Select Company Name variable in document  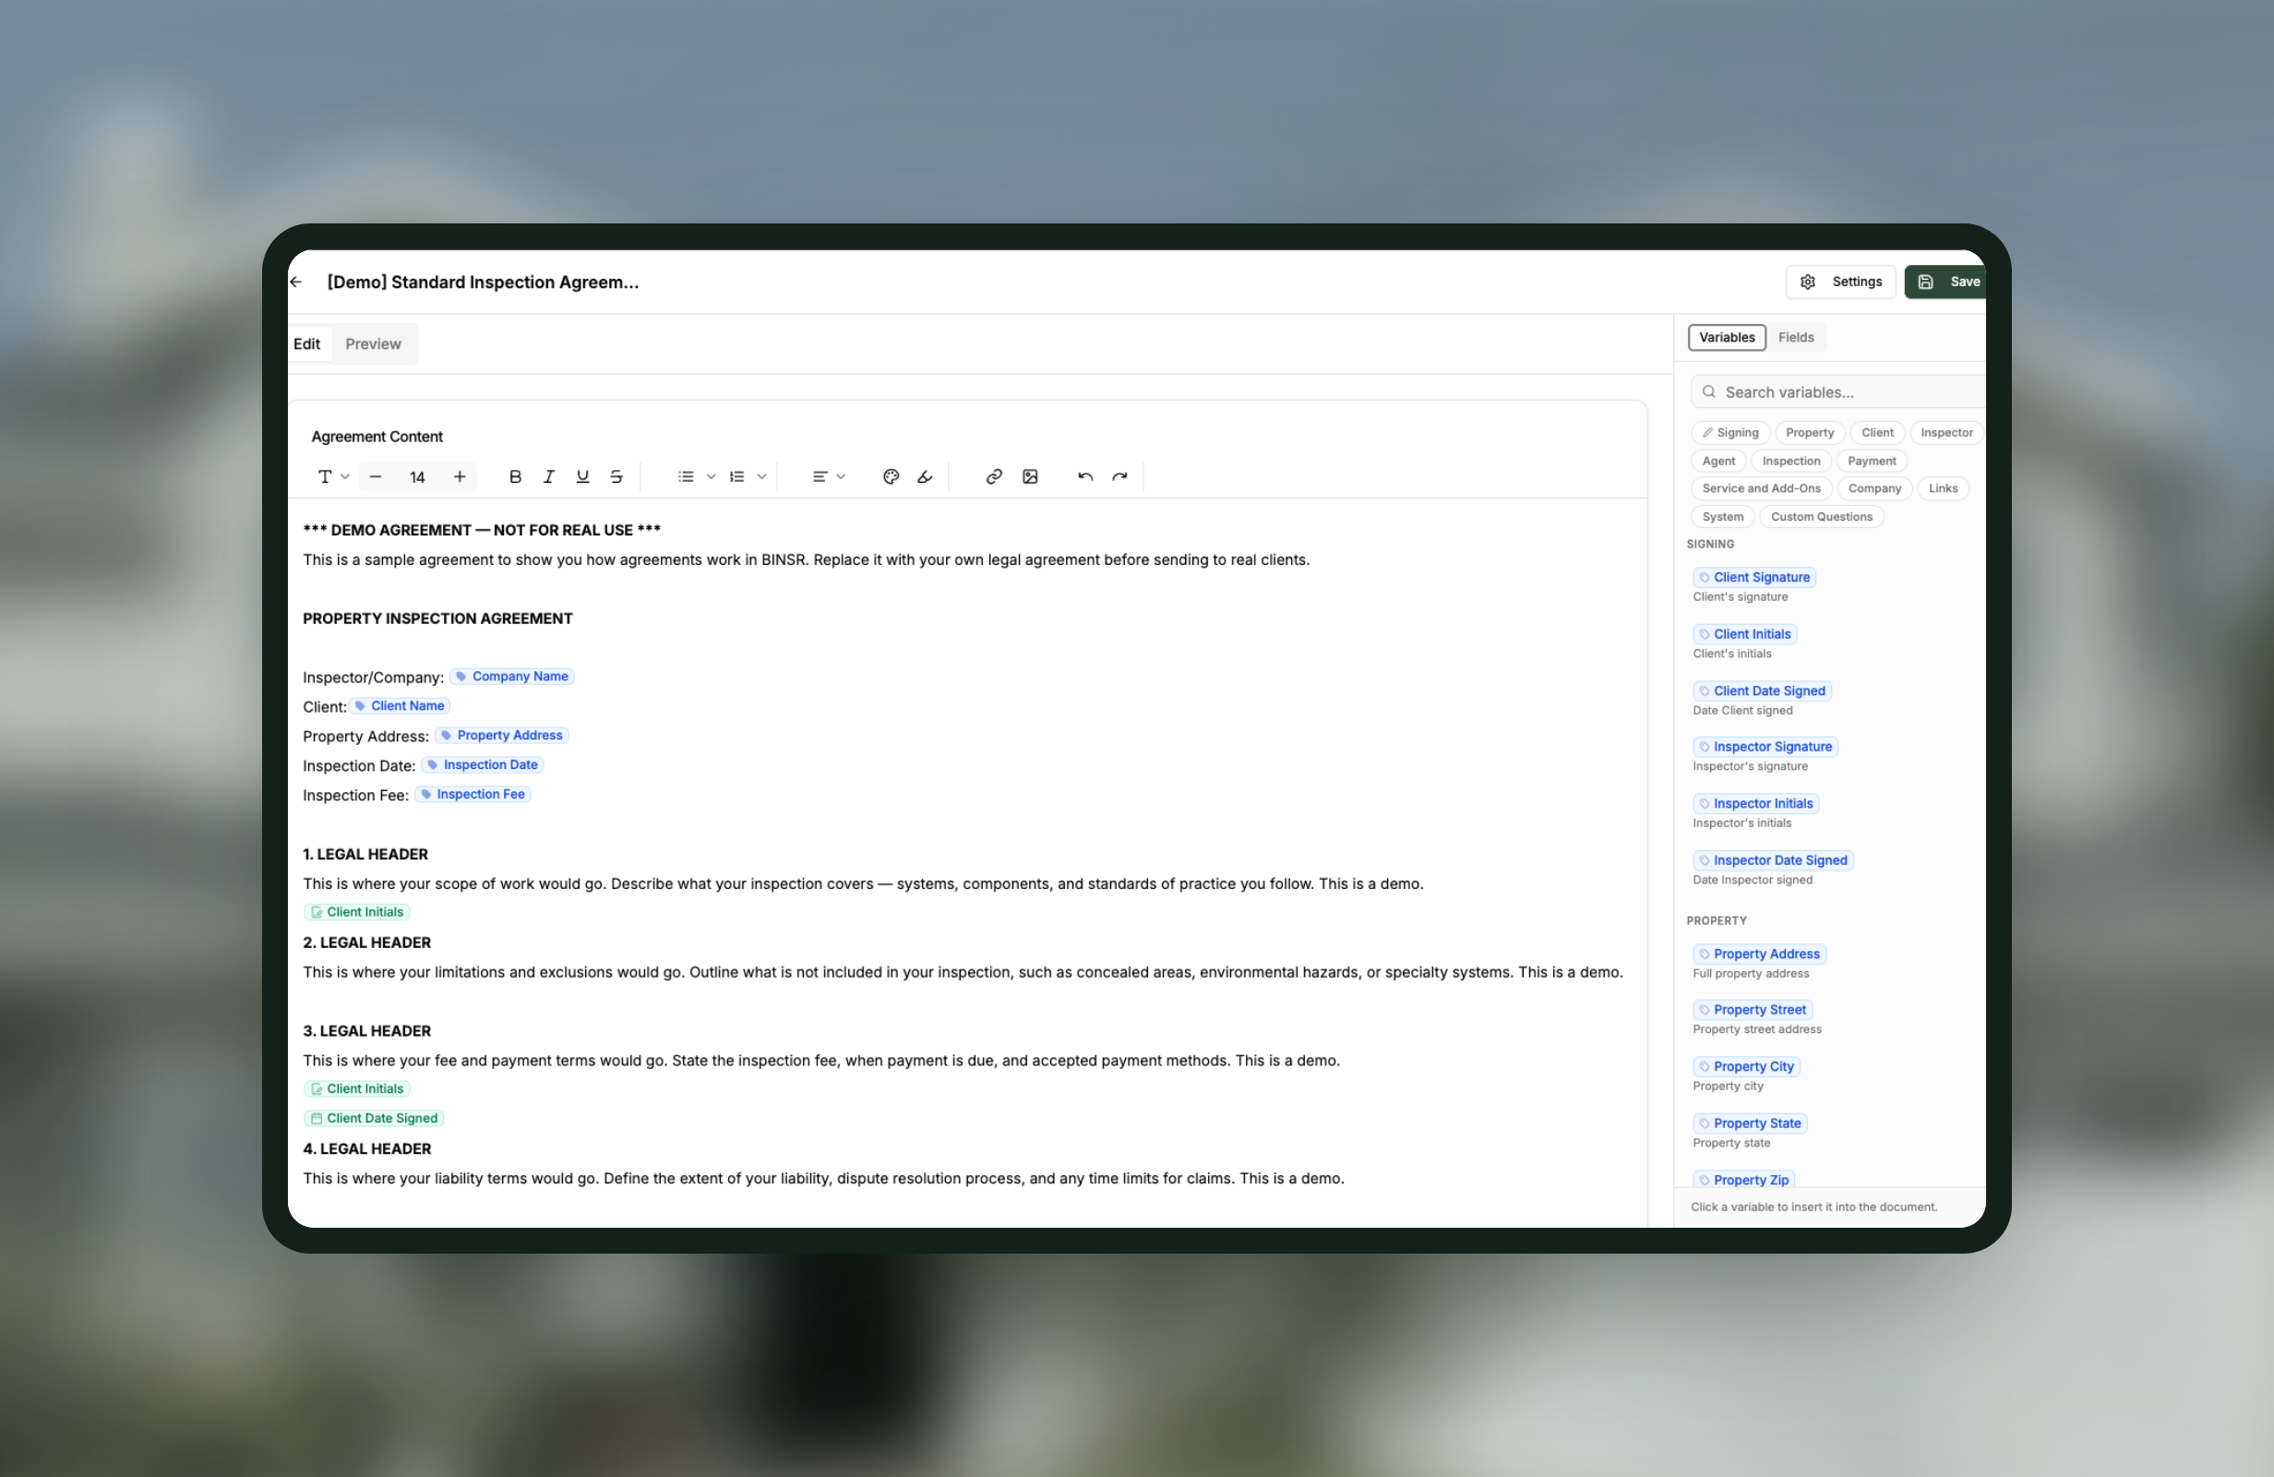coord(512,677)
